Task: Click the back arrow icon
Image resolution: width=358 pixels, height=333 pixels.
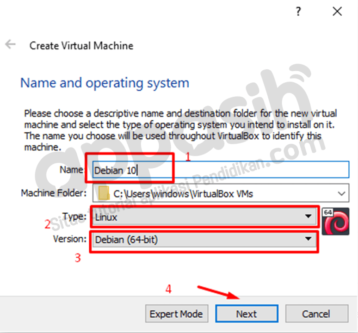Action: (11, 44)
